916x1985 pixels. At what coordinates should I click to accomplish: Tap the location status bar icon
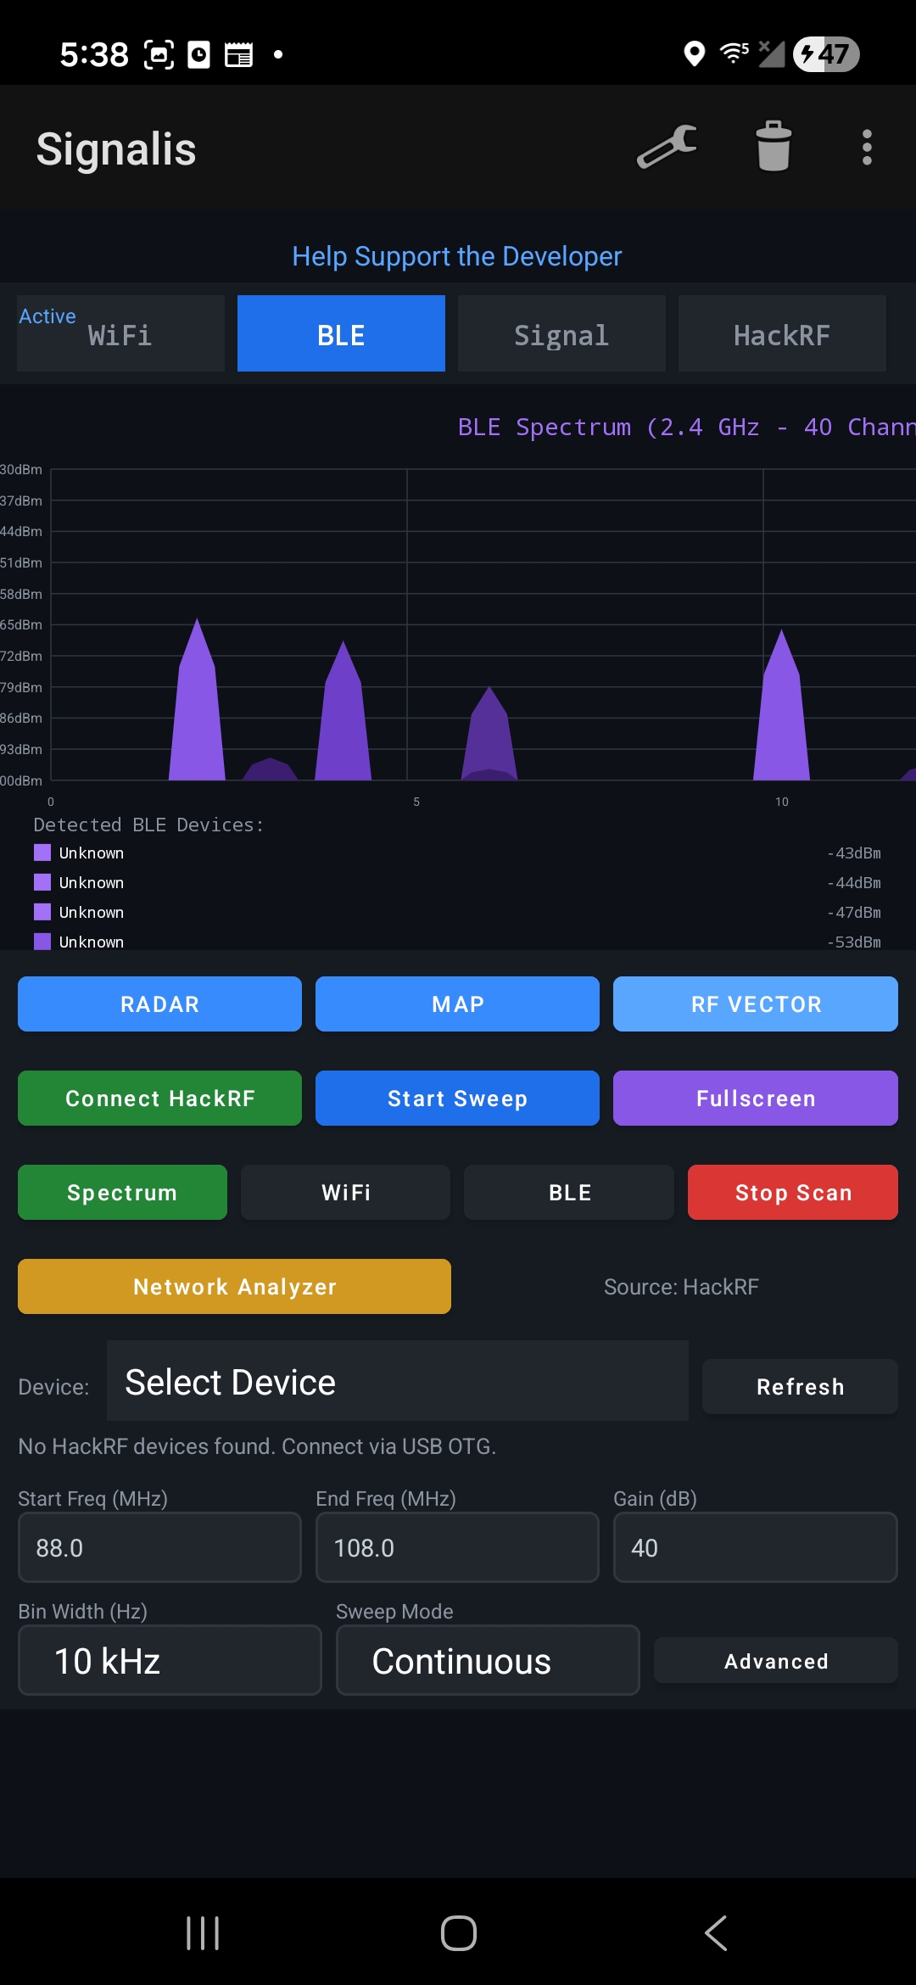coord(695,54)
